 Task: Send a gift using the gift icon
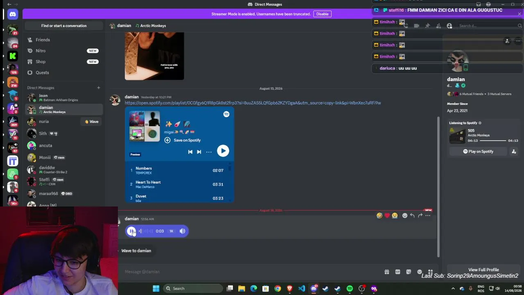(386, 272)
